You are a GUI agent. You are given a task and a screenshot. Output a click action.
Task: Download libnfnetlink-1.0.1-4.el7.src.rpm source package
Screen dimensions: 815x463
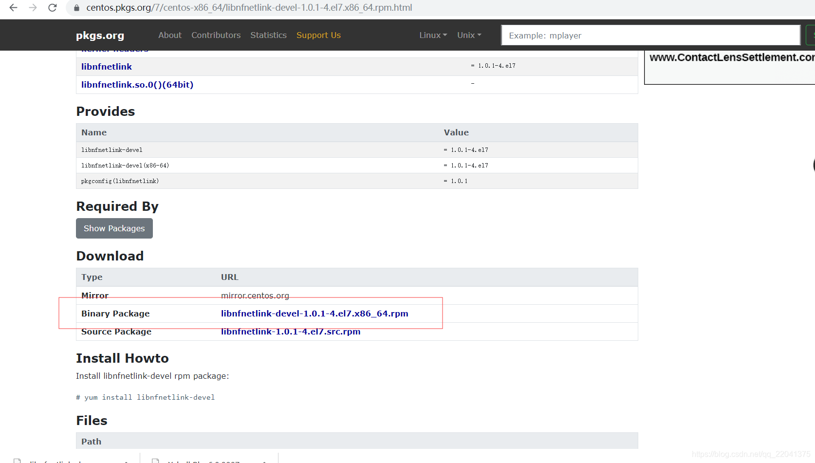coord(291,332)
